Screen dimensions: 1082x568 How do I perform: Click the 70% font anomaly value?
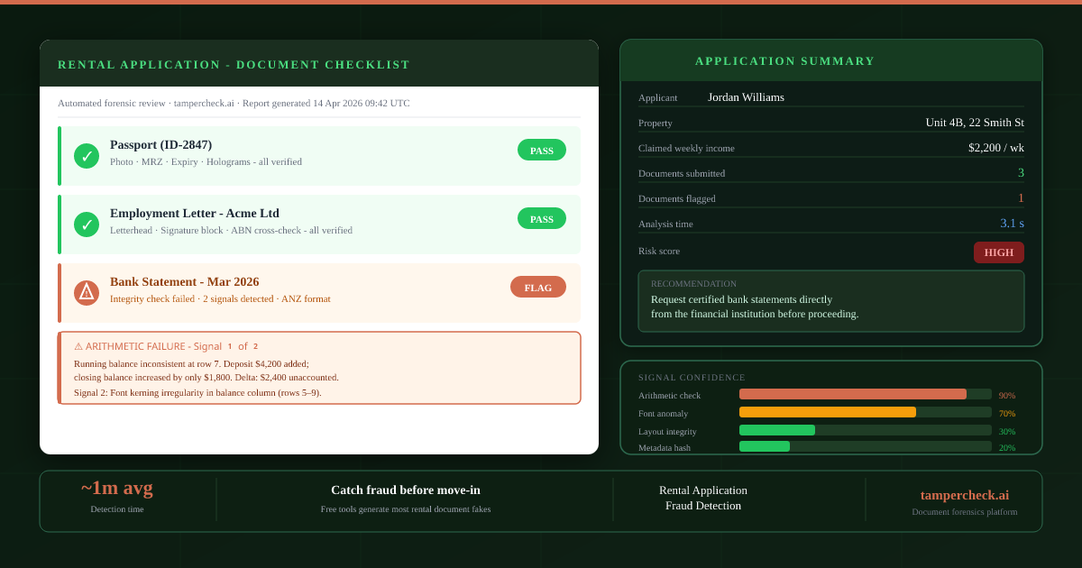point(1007,414)
